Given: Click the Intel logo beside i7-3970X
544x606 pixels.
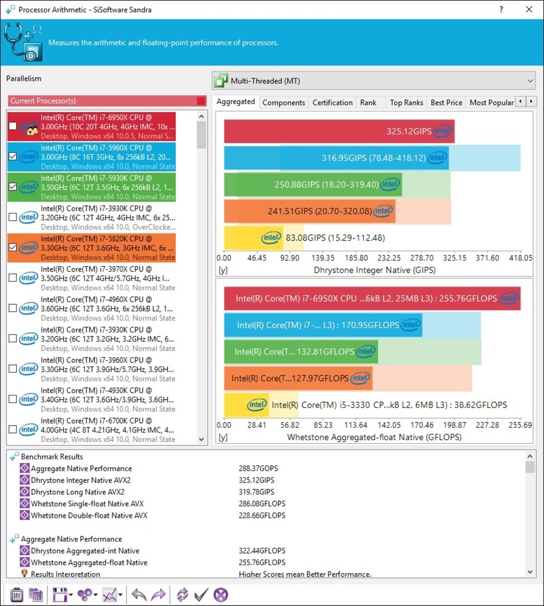Looking at the screenshot, I should point(28,278).
